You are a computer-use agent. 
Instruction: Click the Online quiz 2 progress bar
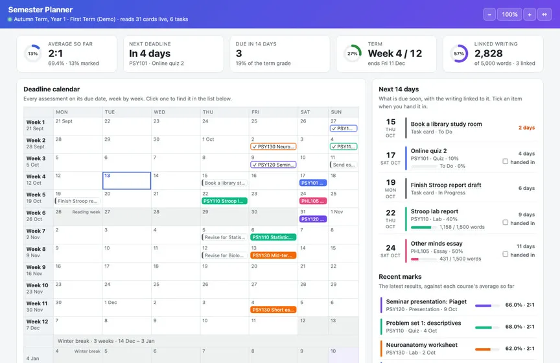click(x=424, y=167)
